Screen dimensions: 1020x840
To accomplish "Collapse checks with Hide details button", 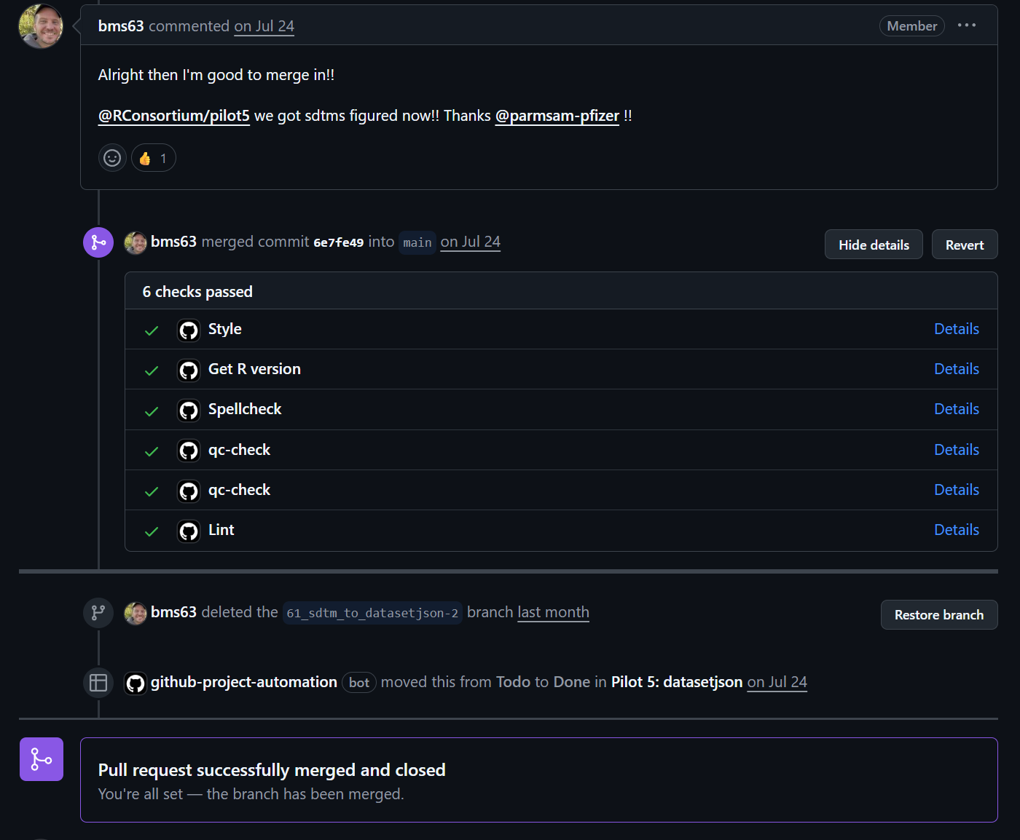I will (874, 245).
